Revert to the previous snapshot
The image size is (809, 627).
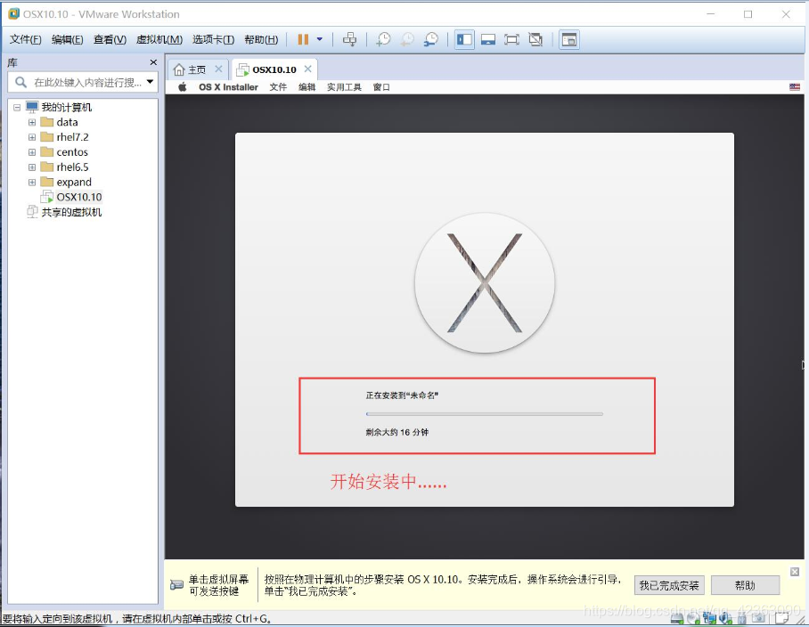[407, 39]
